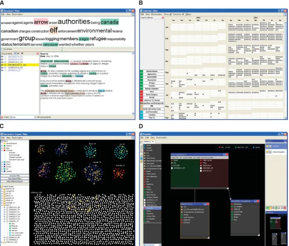Toggle eye icon for document 20031027-8_51
This screenshot has height=246, width=289.
pos(2,57)
